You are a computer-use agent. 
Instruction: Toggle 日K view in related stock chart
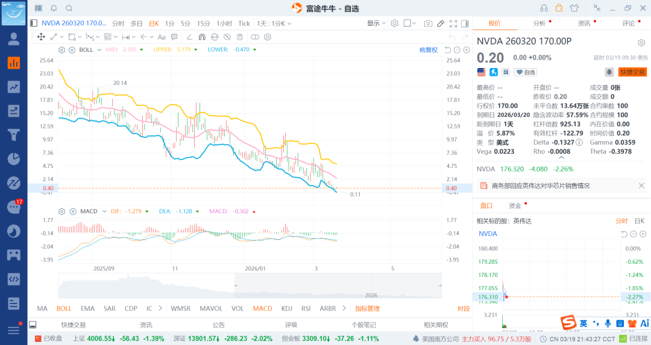tap(640, 221)
